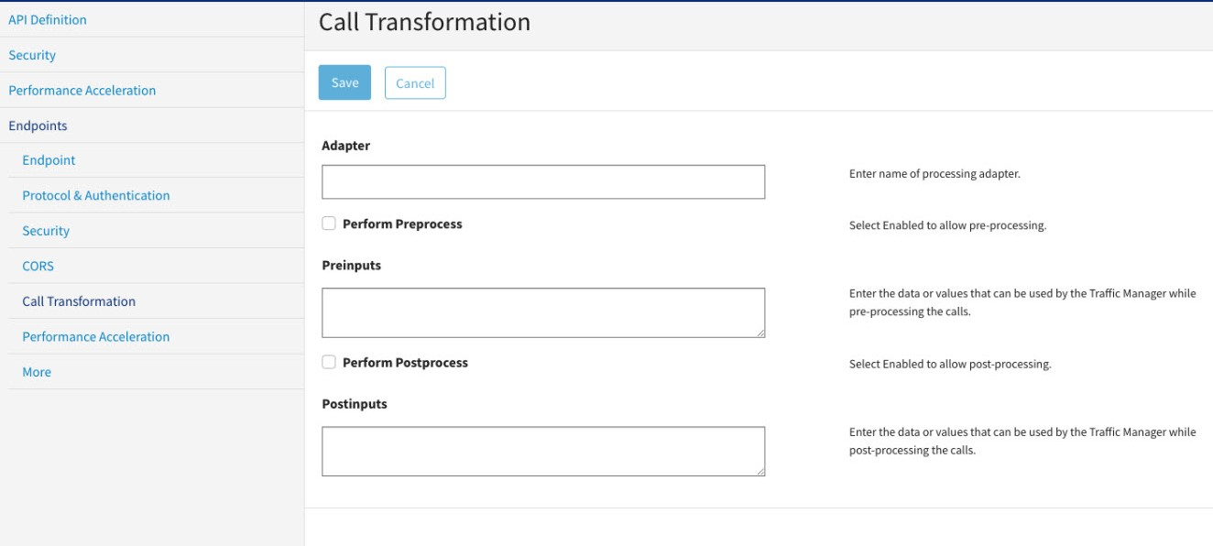Focus the Adapter name input field
Image resolution: width=1213 pixels, height=546 pixels.
point(542,182)
